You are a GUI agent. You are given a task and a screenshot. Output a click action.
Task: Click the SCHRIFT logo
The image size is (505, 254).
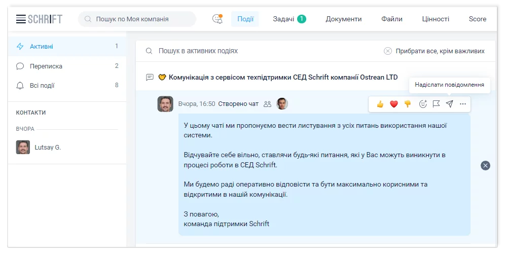point(45,19)
